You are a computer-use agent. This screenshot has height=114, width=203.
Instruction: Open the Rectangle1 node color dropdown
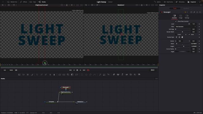pos(186,12)
